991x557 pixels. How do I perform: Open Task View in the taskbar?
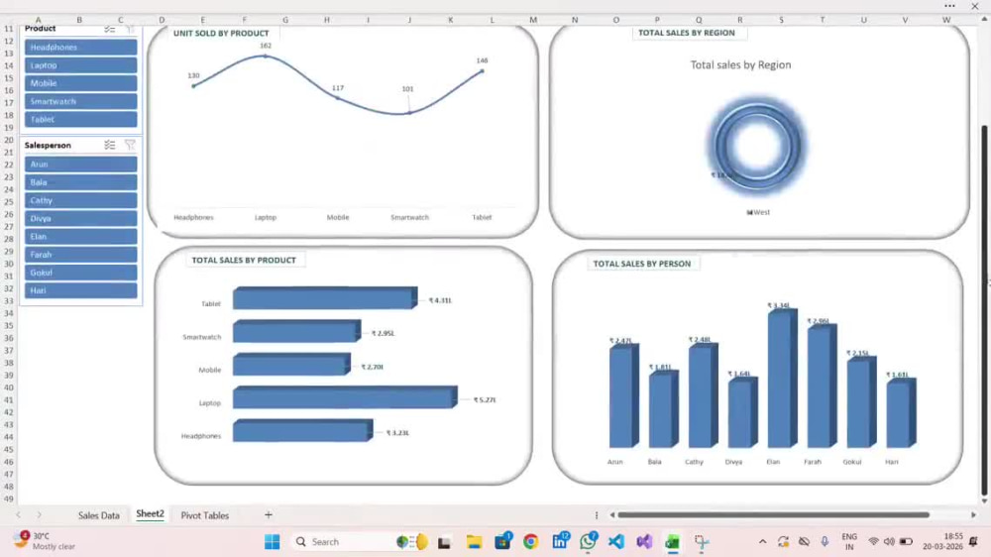click(444, 542)
